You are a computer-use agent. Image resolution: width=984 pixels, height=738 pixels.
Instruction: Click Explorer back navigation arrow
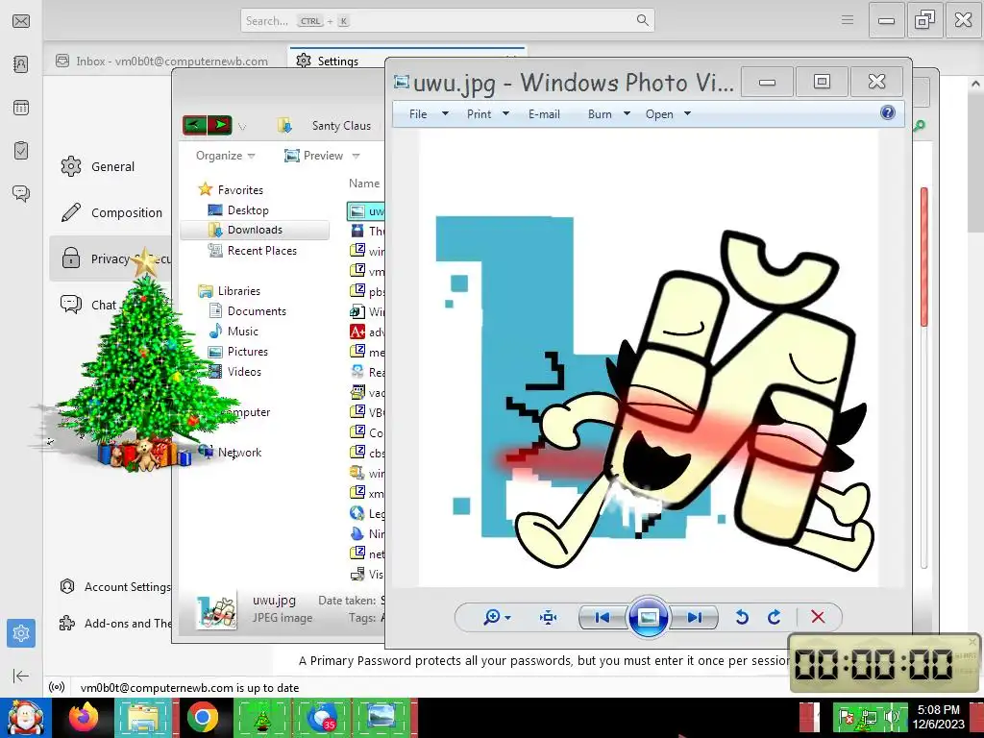[x=194, y=125]
